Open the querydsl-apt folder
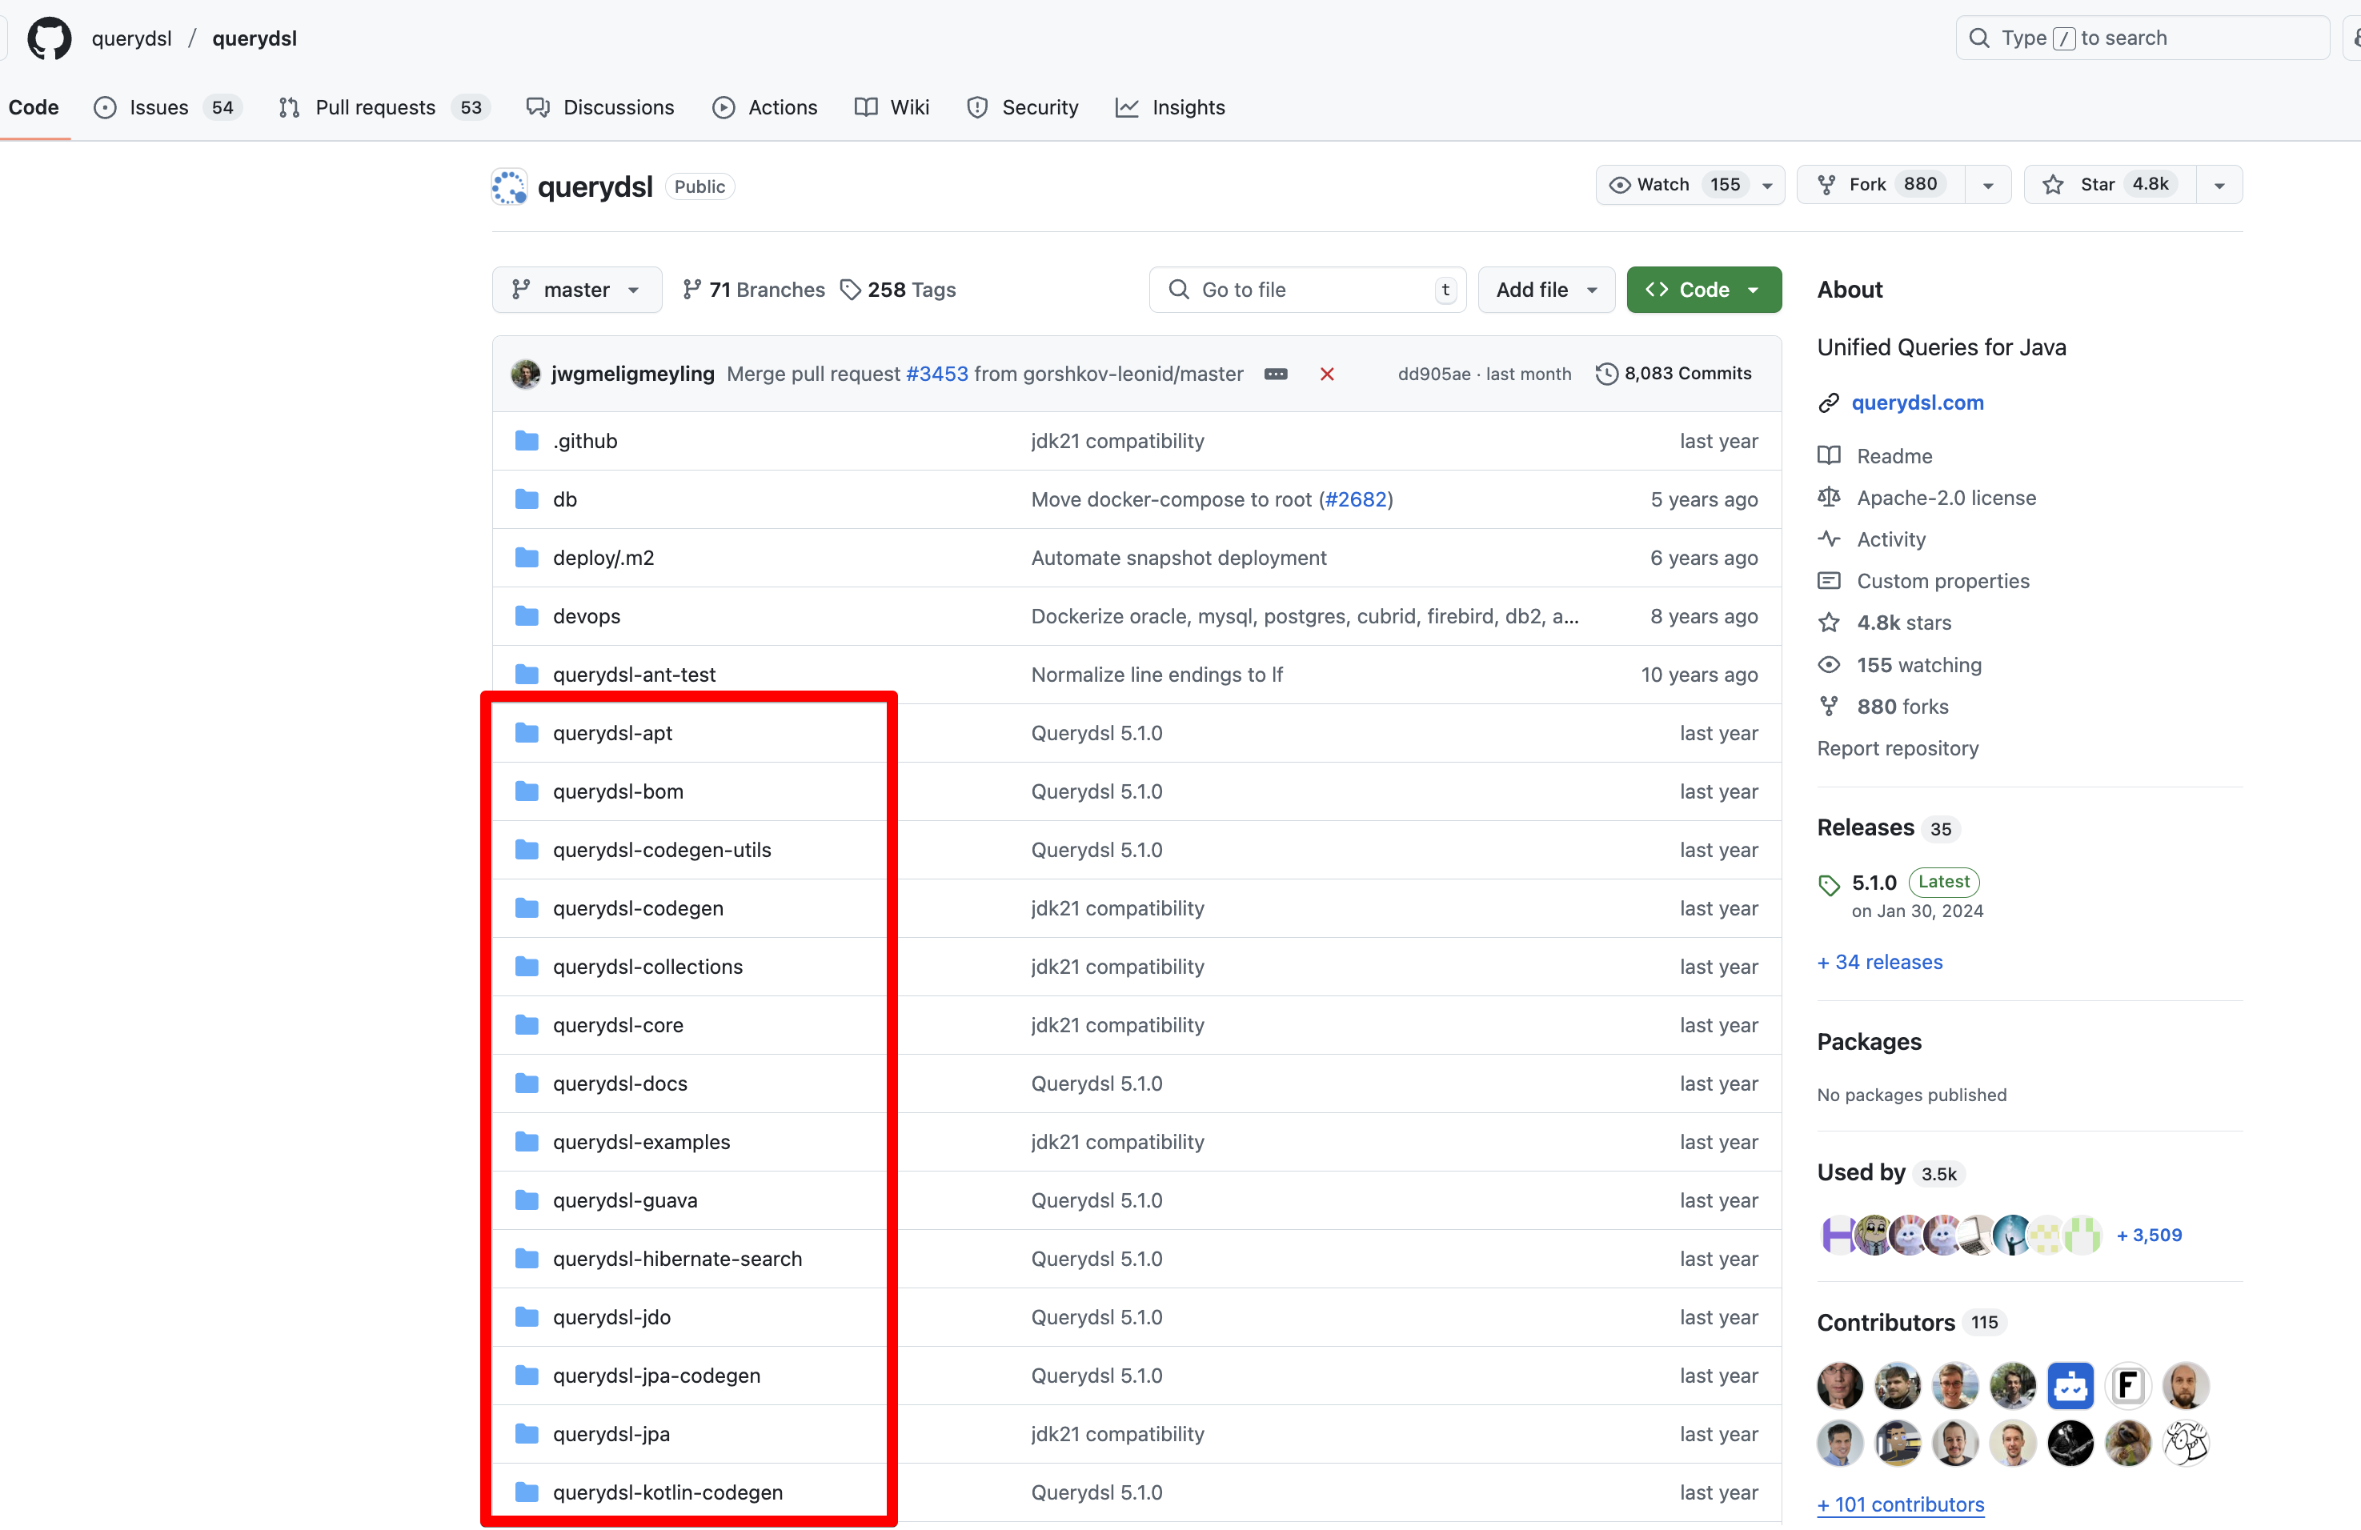2361x1530 pixels. 612,733
